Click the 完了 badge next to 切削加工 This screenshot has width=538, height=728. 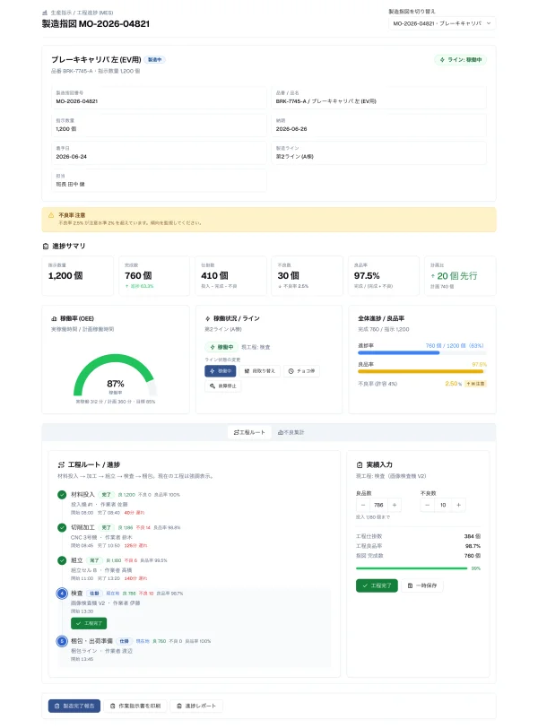106,527
